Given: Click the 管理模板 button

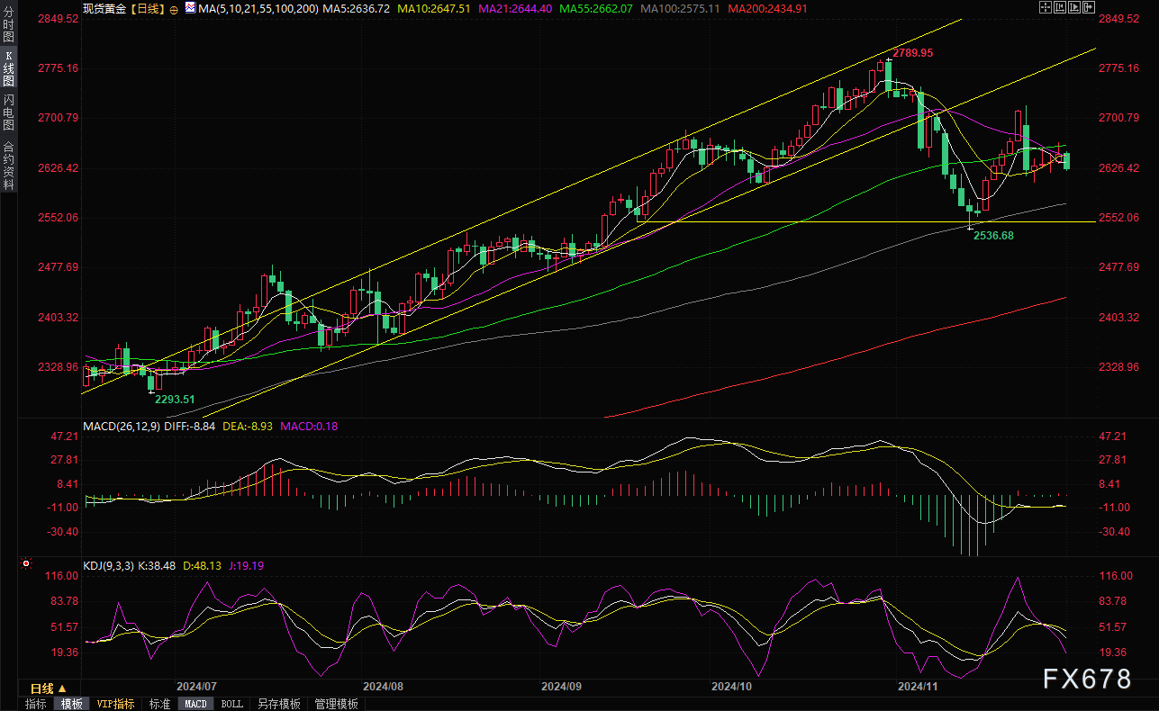Looking at the screenshot, I should [336, 704].
